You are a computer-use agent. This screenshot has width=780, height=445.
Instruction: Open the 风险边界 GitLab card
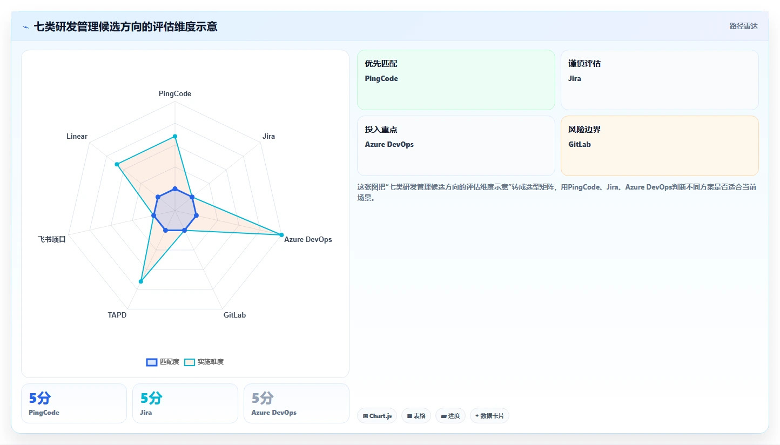[660, 146]
